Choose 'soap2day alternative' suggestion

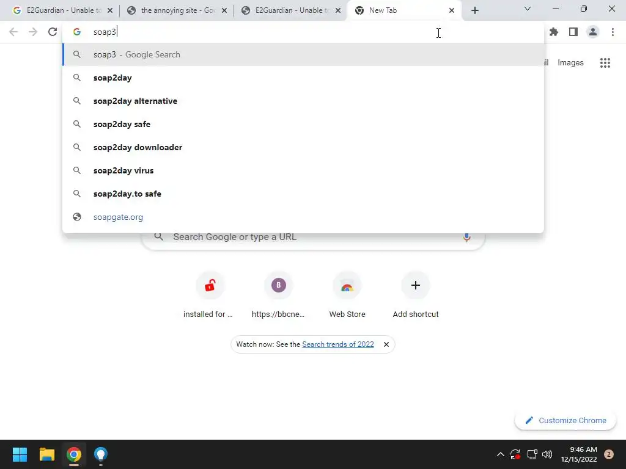pos(303,101)
